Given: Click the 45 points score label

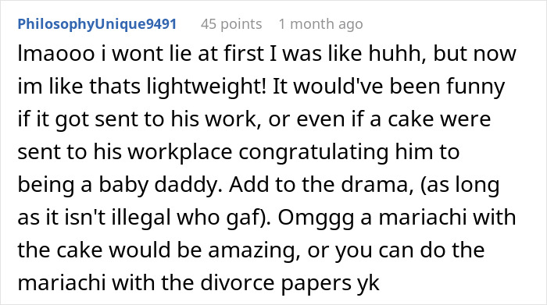Looking at the screenshot, I should 231,24.
